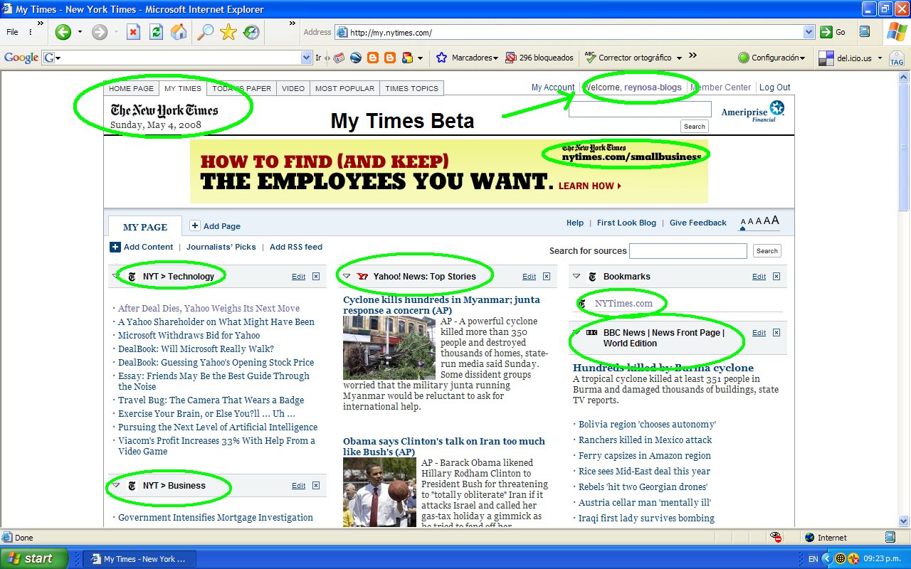Click the Log Out link
This screenshot has width=911, height=569.
click(x=775, y=87)
